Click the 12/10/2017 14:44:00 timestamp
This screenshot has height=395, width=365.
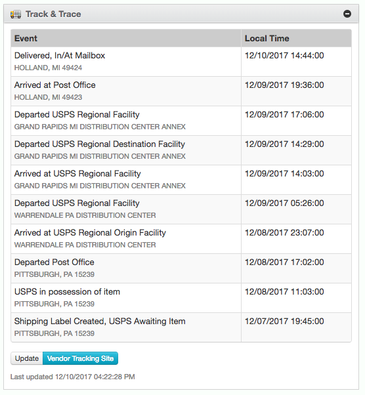pyautogui.click(x=284, y=55)
